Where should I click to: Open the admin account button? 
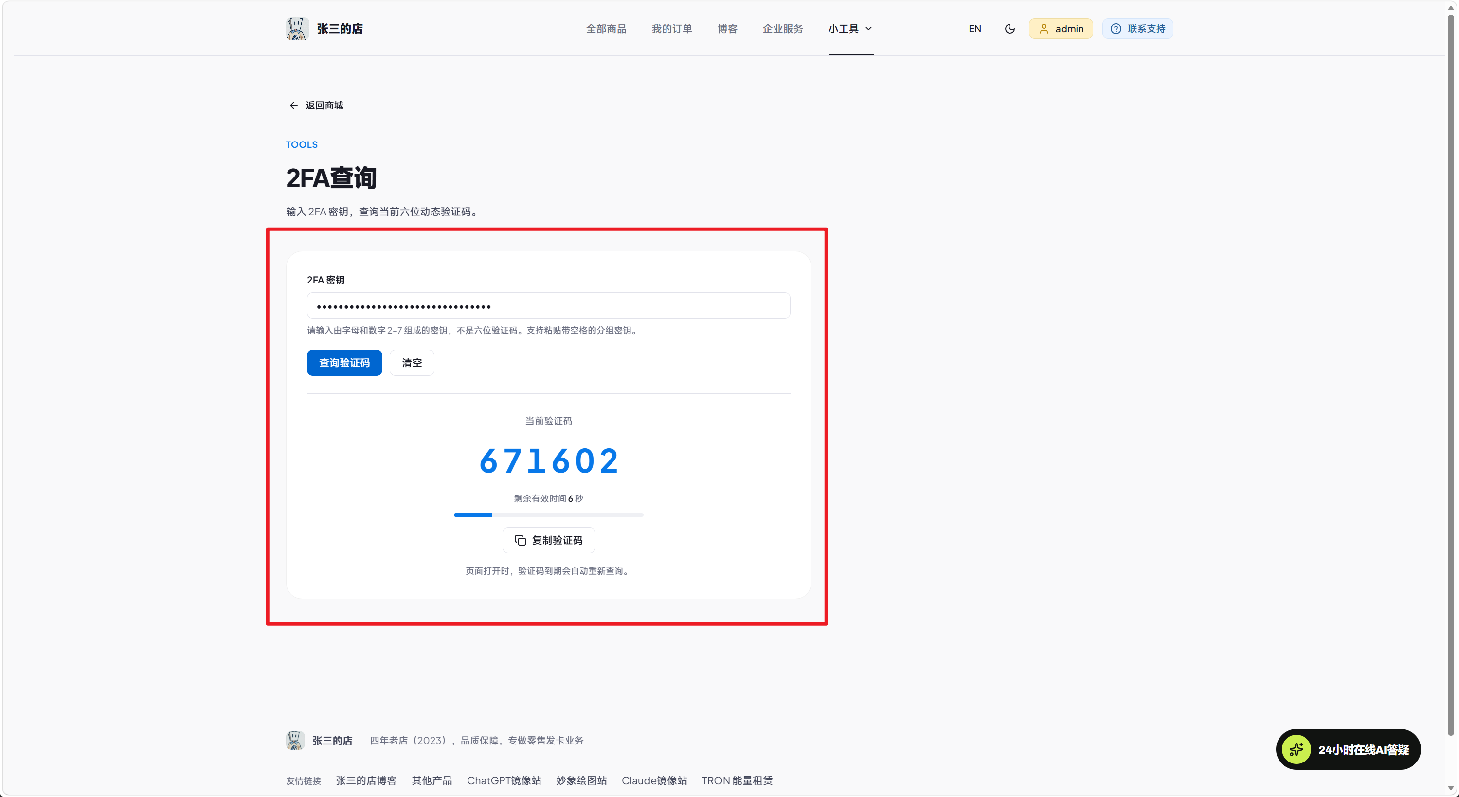(x=1060, y=28)
